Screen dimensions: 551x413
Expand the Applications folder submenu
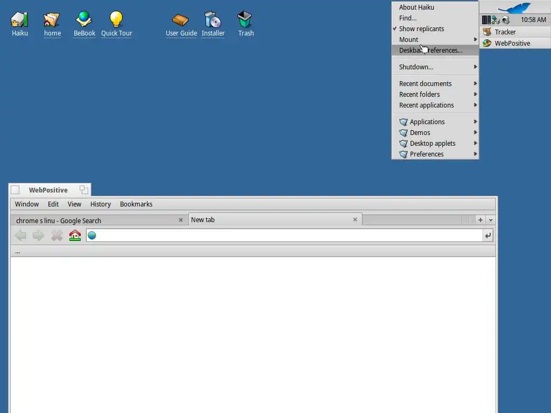click(x=435, y=122)
